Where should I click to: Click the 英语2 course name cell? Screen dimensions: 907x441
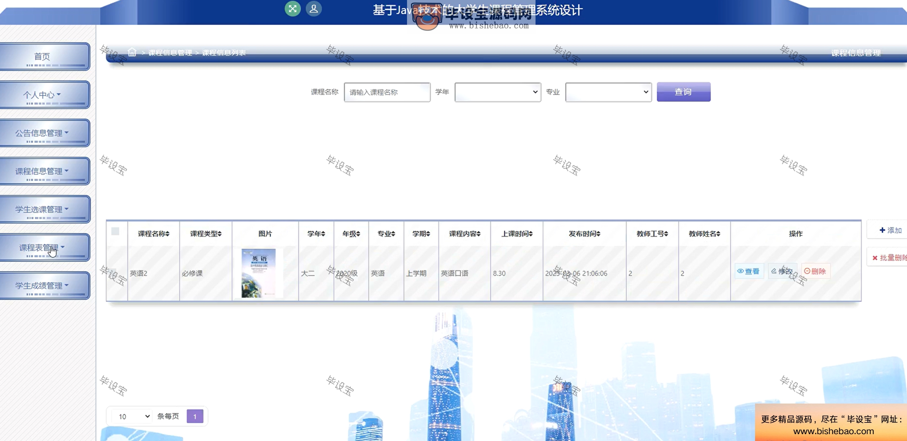click(x=138, y=273)
